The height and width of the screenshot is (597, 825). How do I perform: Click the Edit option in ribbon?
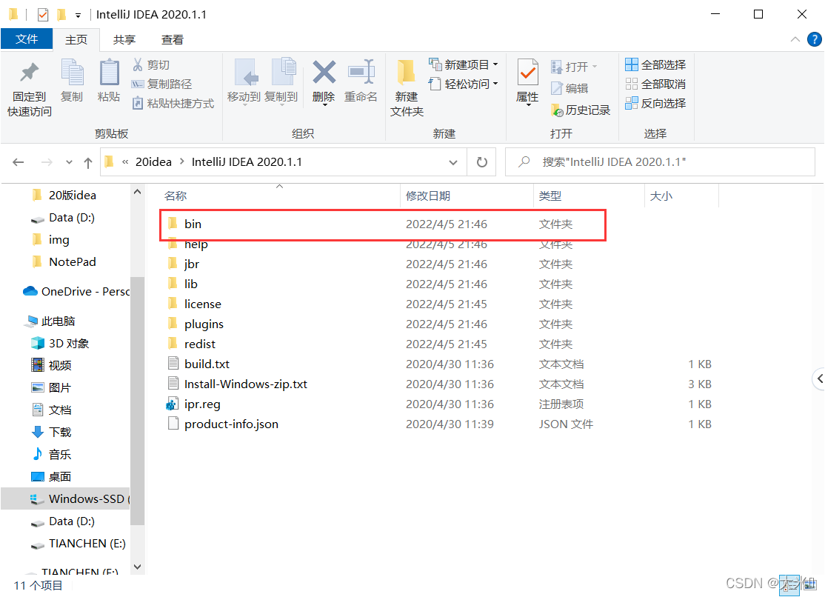click(x=570, y=88)
